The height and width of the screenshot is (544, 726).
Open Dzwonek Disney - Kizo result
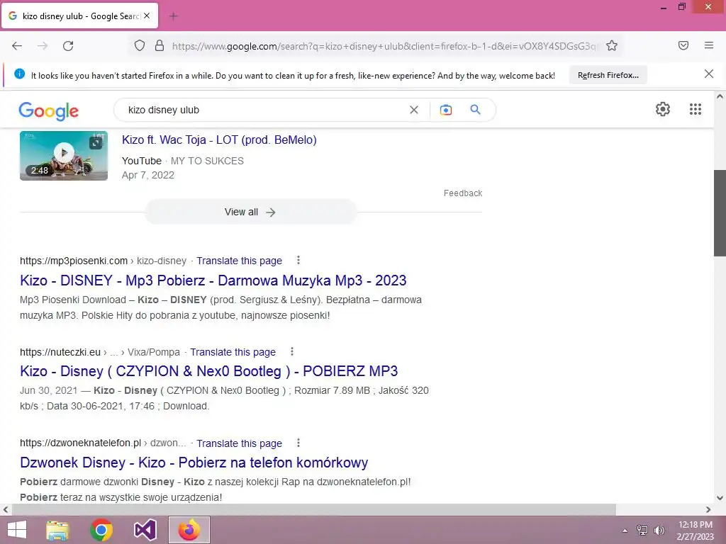[x=194, y=462]
